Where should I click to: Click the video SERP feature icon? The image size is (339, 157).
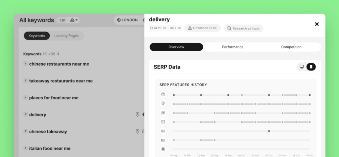coord(163,122)
